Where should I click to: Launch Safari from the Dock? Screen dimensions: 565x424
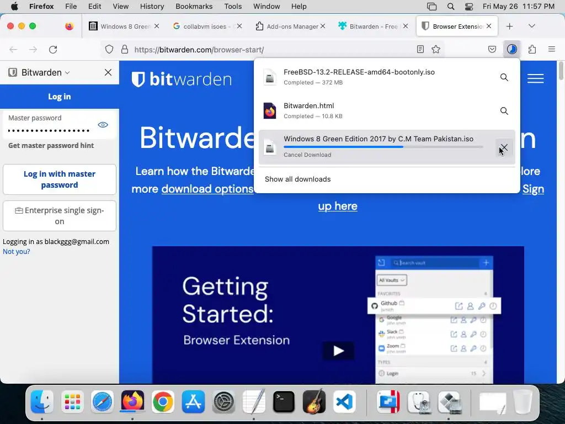pyautogui.click(x=102, y=402)
